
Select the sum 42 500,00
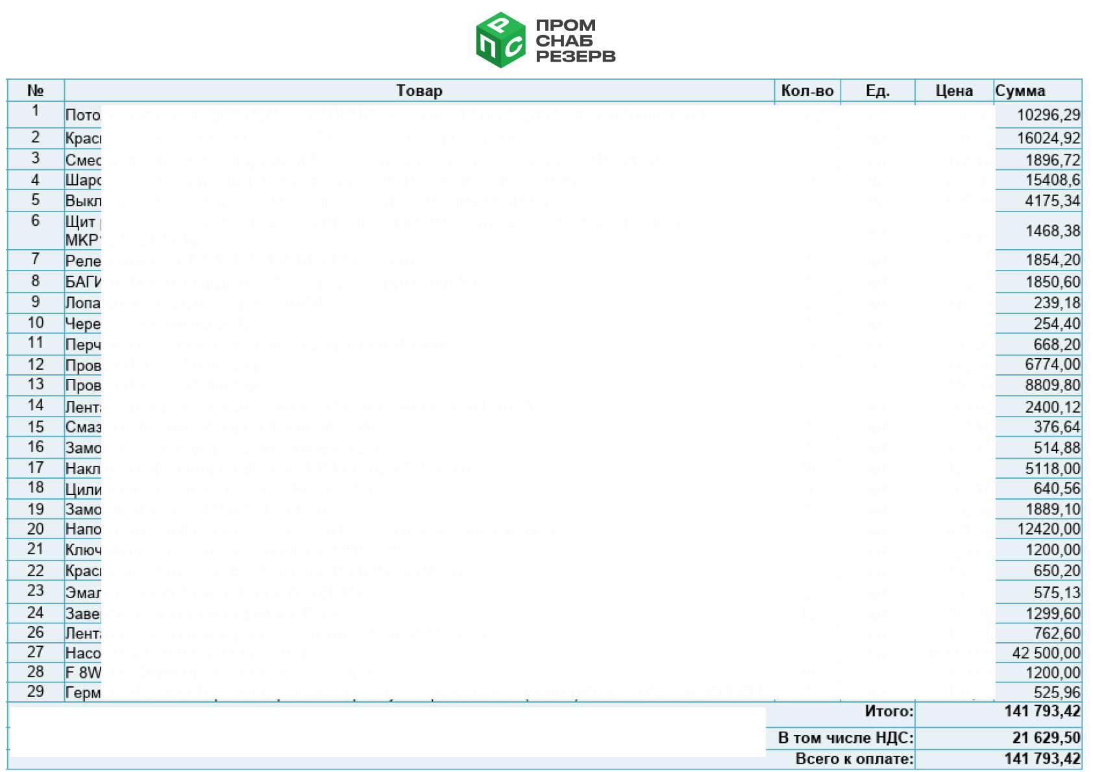pyautogui.click(x=1046, y=653)
